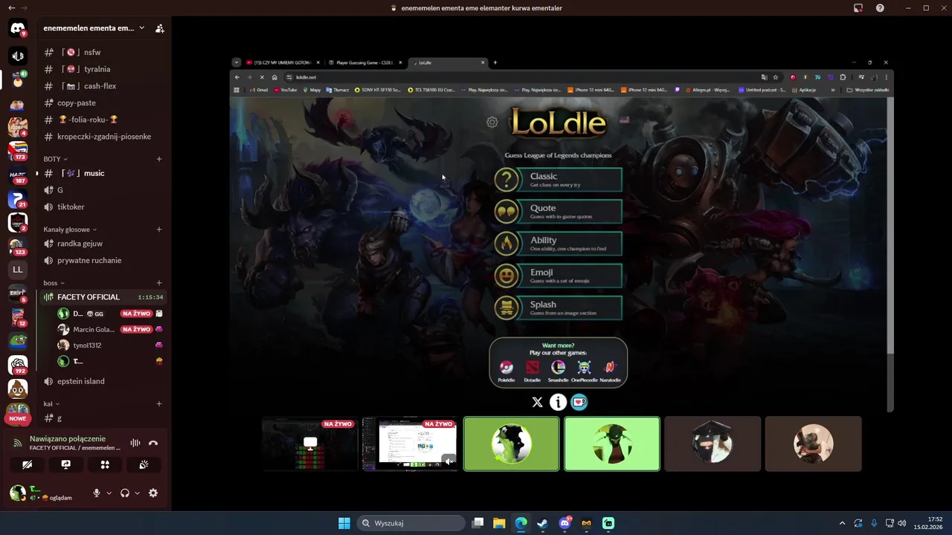This screenshot has width=952, height=535.
Task: Collapse the kał category
Action: (x=50, y=404)
